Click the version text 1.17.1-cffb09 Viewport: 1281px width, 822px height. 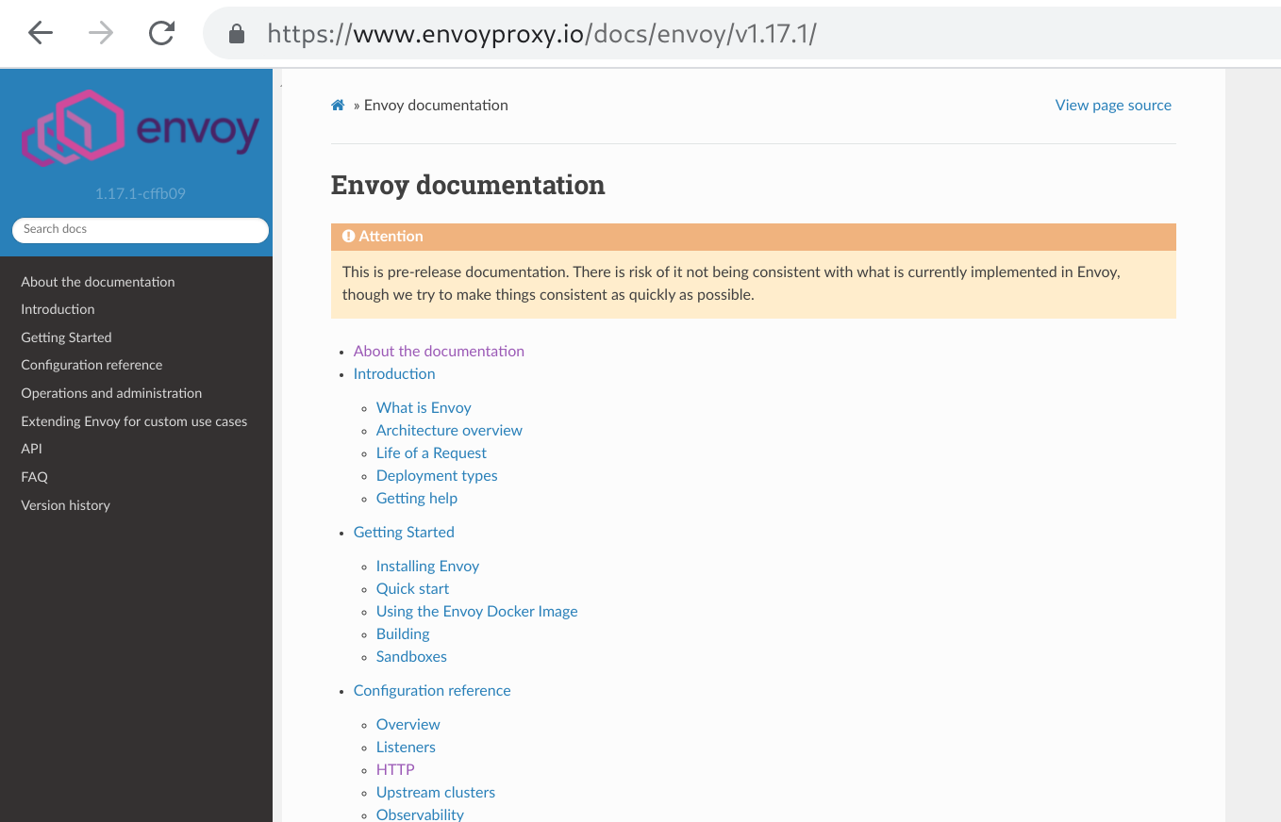(141, 193)
